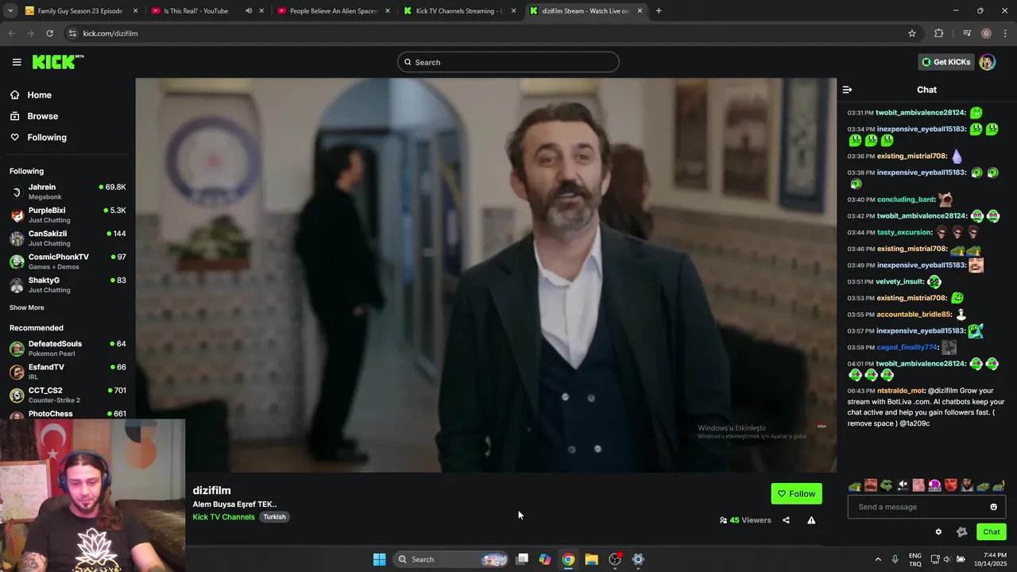
Task: Click Windows taskbar Search box
Action: click(x=450, y=559)
